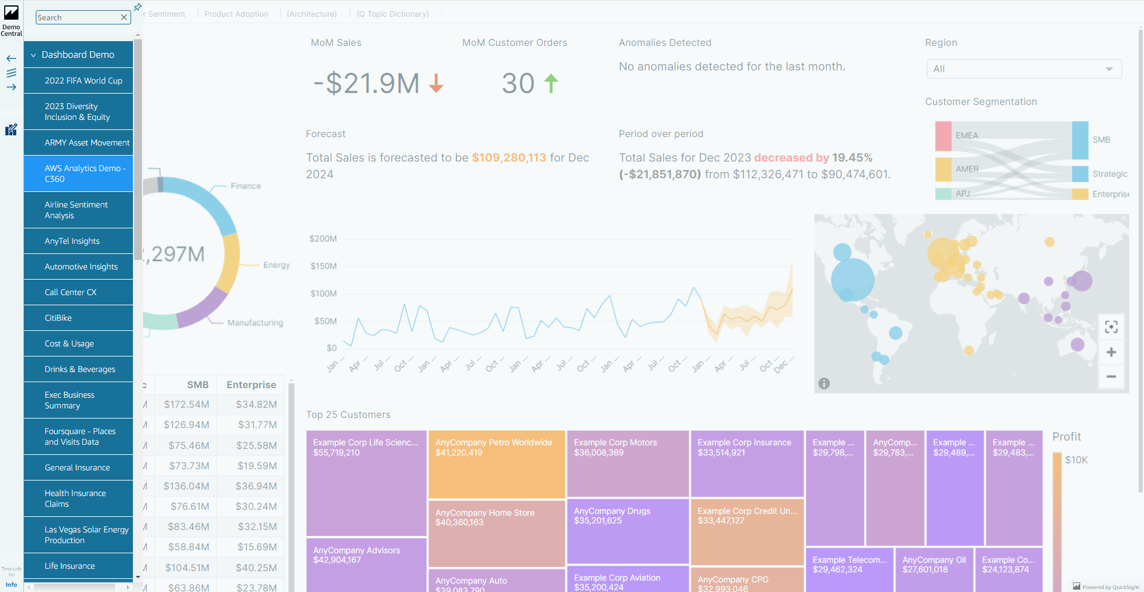Click the sidebar scroll down arrow
Screen dimensions: 1144x592
[138, 577]
